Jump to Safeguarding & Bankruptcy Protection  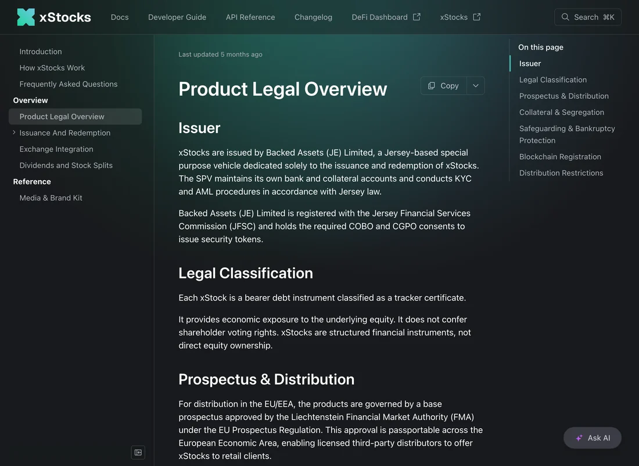click(567, 135)
